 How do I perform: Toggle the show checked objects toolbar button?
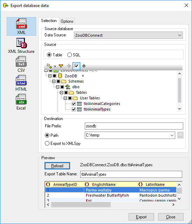point(76,66)
